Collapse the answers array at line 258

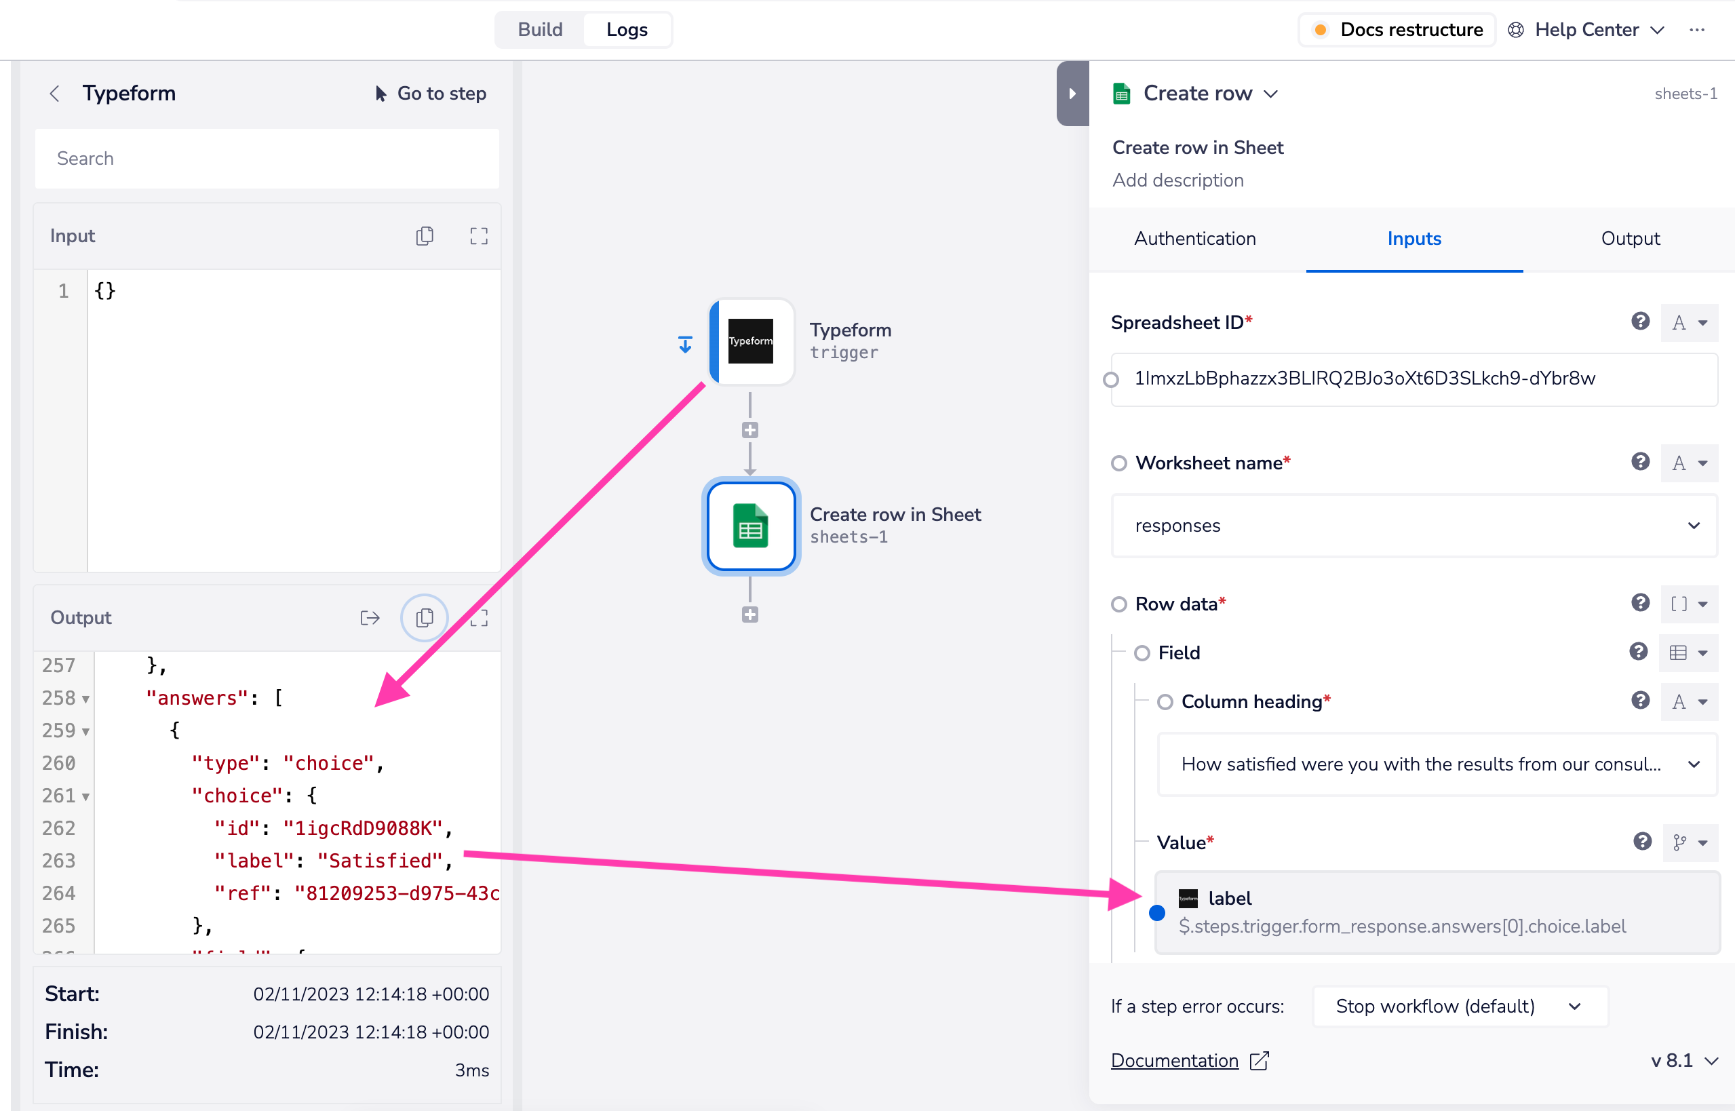(86, 699)
